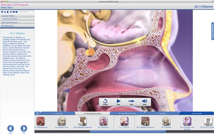This screenshot has height=134, width=214.
Task: Switch to the 34. Introduction tab
Action: click(58, 113)
